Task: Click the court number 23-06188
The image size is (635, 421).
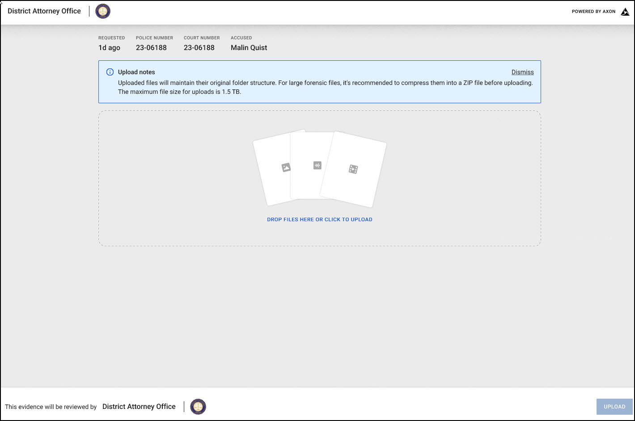Action: [x=199, y=48]
